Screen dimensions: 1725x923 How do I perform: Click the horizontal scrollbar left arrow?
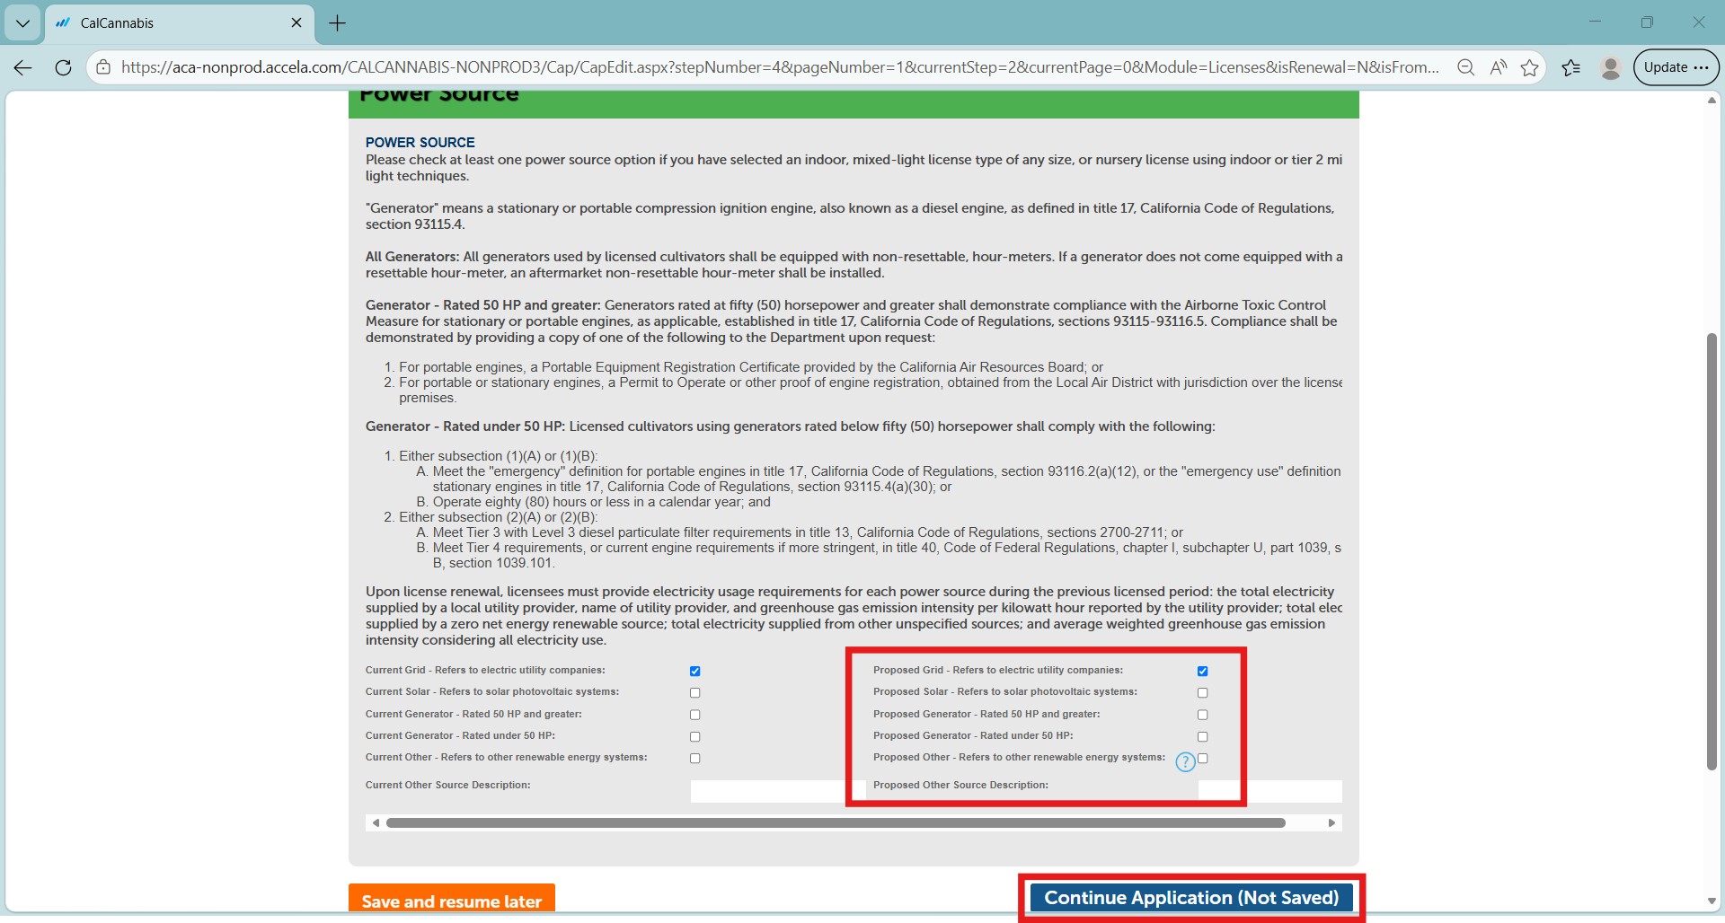click(x=376, y=822)
